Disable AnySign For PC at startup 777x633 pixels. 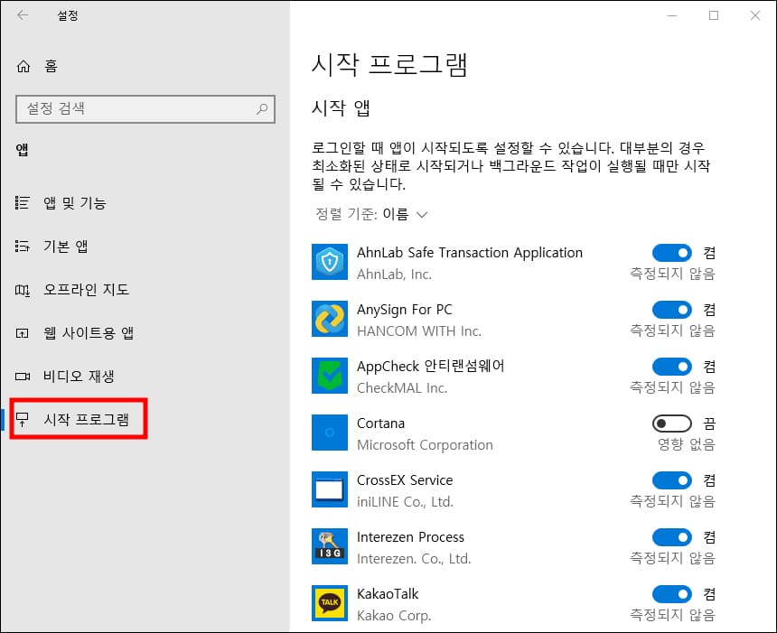tap(671, 309)
